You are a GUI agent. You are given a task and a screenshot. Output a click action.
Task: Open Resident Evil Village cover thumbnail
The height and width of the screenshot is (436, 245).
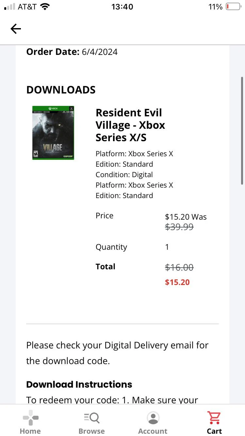53,133
